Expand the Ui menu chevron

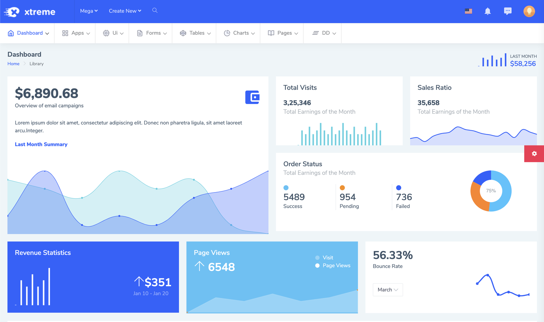[x=122, y=33]
